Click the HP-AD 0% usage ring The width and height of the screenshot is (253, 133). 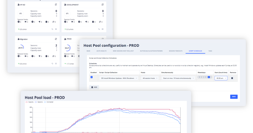(x=21, y=13)
